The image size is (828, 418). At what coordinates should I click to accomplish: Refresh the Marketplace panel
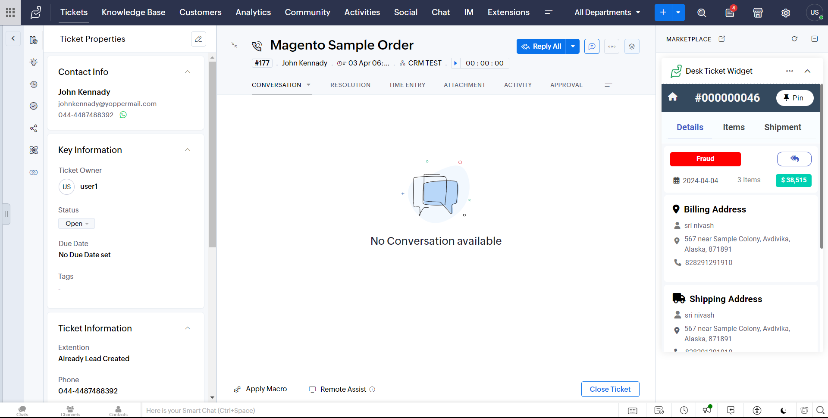tap(794, 39)
